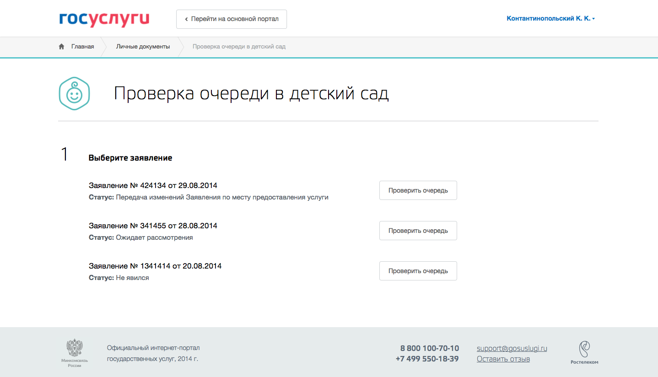Select Заявление № 341455 от 28.08.2014 text

tap(153, 226)
